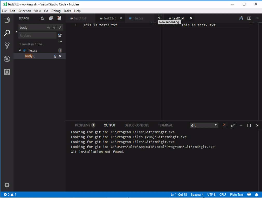
Task: Toggle search details ellipsis
Action: coord(60,41)
